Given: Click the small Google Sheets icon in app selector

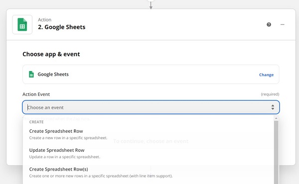Looking at the screenshot, I should coord(31,74).
